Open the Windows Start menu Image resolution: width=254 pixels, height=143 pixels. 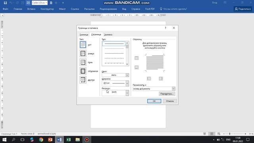(x=4, y=139)
